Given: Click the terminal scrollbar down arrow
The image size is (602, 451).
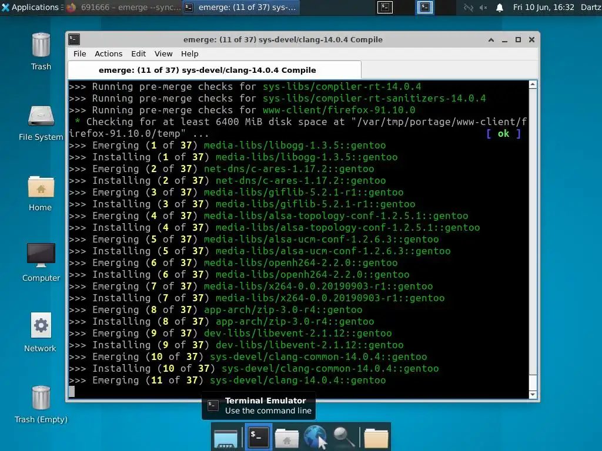Looking at the screenshot, I should [x=533, y=395].
